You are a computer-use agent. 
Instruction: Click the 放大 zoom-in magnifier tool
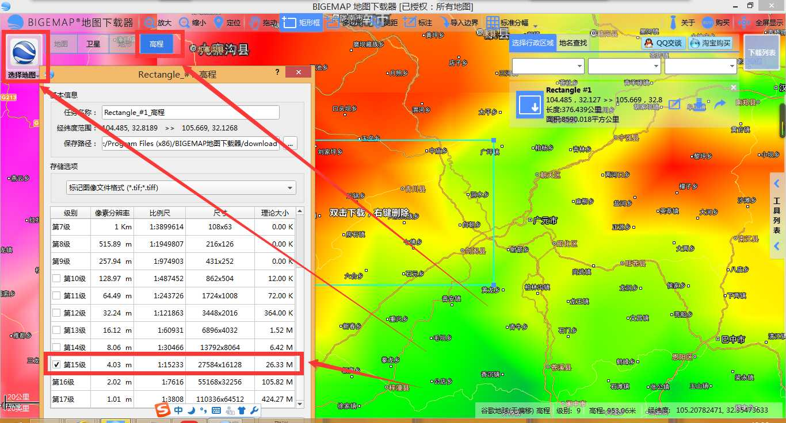coord(158,23)
